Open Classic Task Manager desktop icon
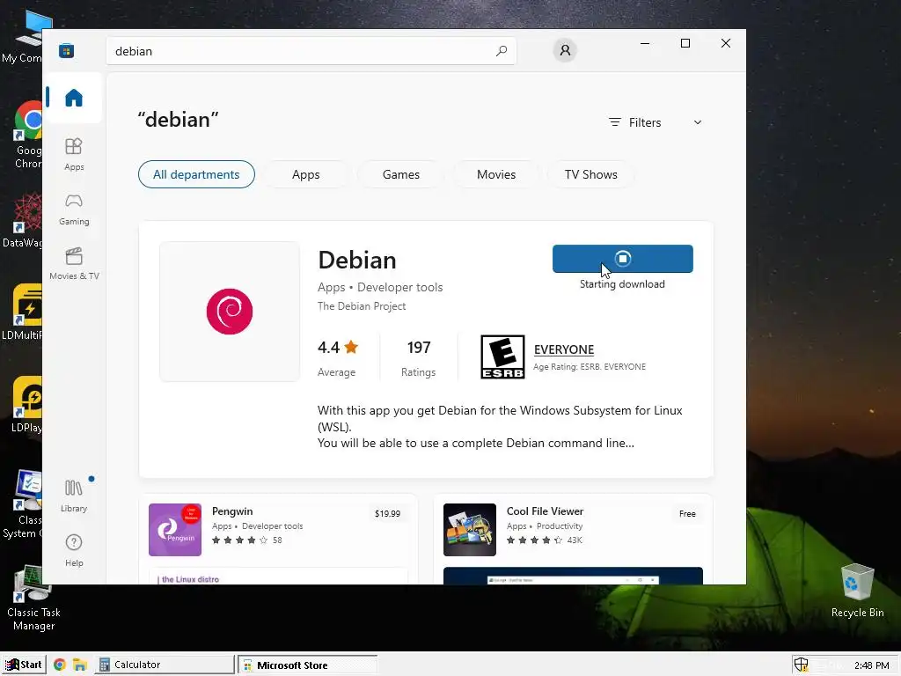Screen dimensions: 901x676 pyautogui.click(x=33, y=598)
